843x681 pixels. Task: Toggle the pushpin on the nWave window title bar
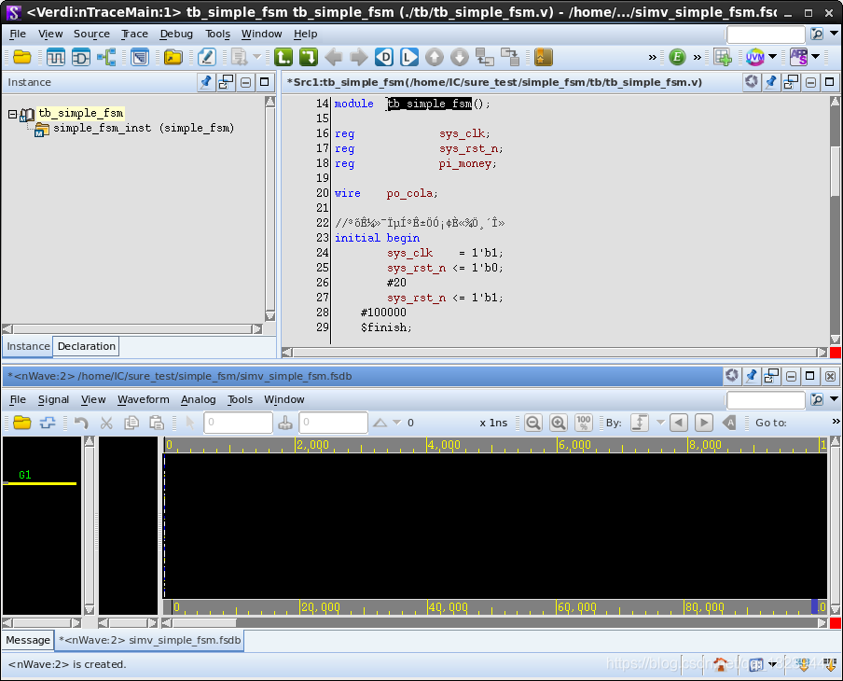752,376
